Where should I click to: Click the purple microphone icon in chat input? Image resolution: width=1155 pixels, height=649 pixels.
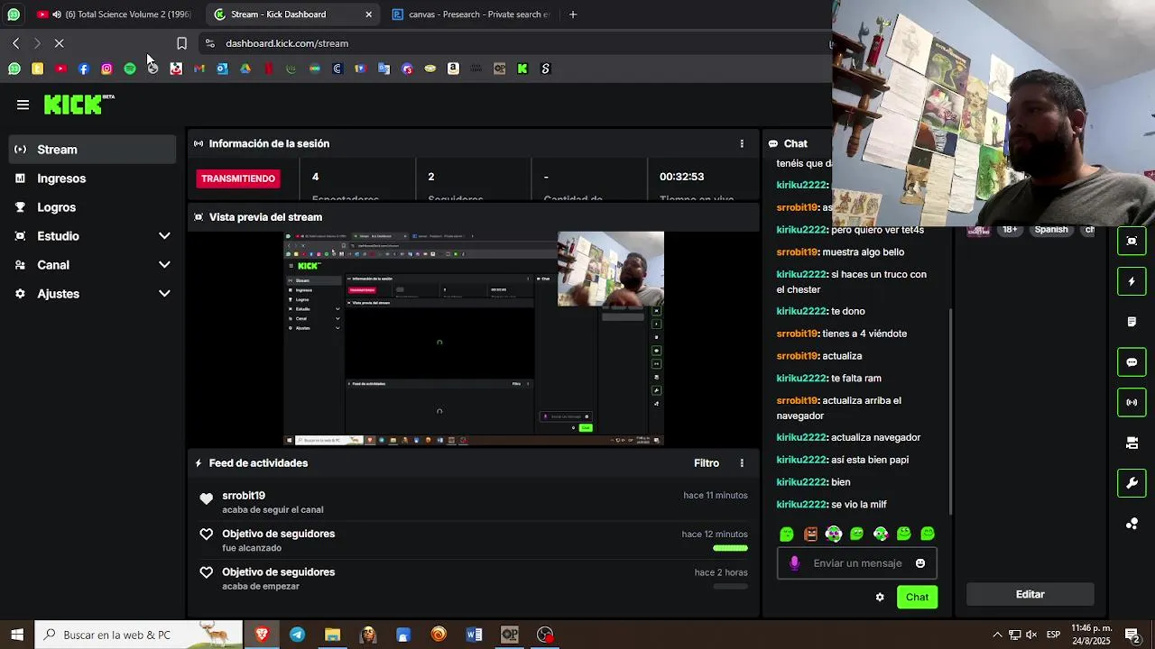tap(794, 563)
